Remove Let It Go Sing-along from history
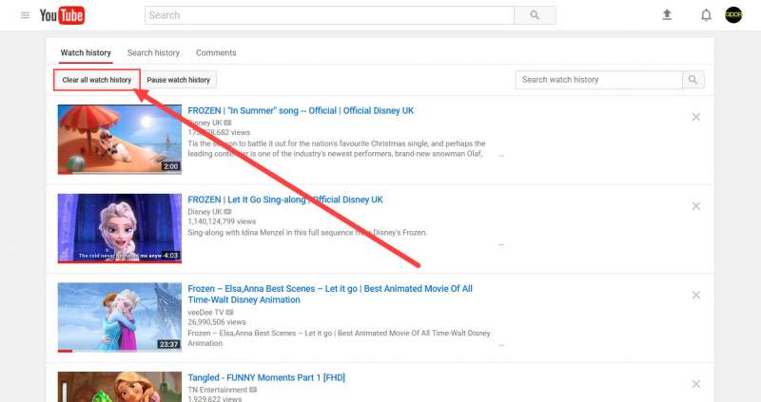This screenshot has height=402, width=761. click(696, 206)
